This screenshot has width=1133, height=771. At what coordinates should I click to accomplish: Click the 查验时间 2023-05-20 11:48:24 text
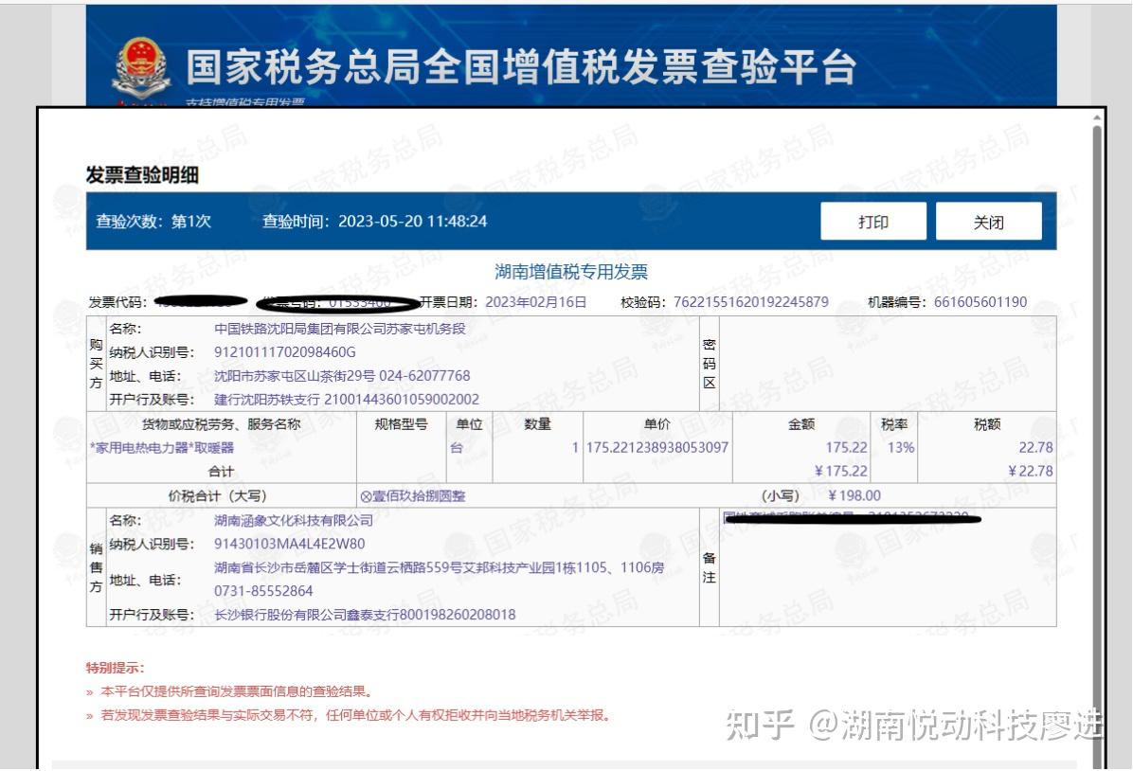pyautogui.click(x=374, y=221)
